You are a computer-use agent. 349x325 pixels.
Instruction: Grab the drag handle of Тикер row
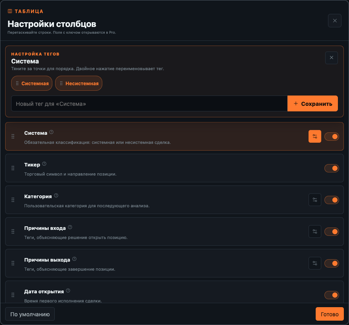pos(13,168)
